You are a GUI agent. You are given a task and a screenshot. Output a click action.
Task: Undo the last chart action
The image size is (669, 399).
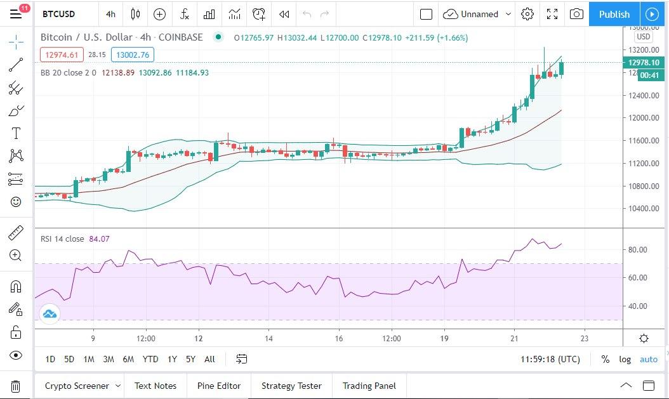(307, 14)
